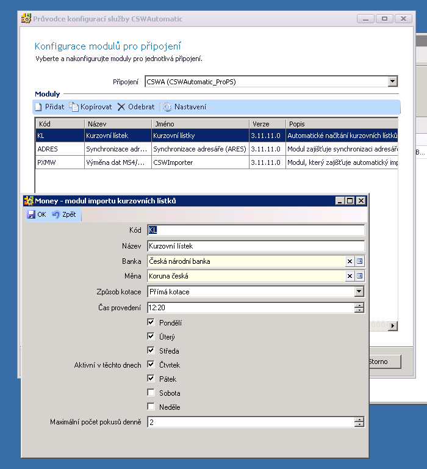Image resolution: width=427 pixels, height=469 pixels.
Task: Uncheck the Pondělí checkbox
Action: pyautogui.click(x=151, y=322)
